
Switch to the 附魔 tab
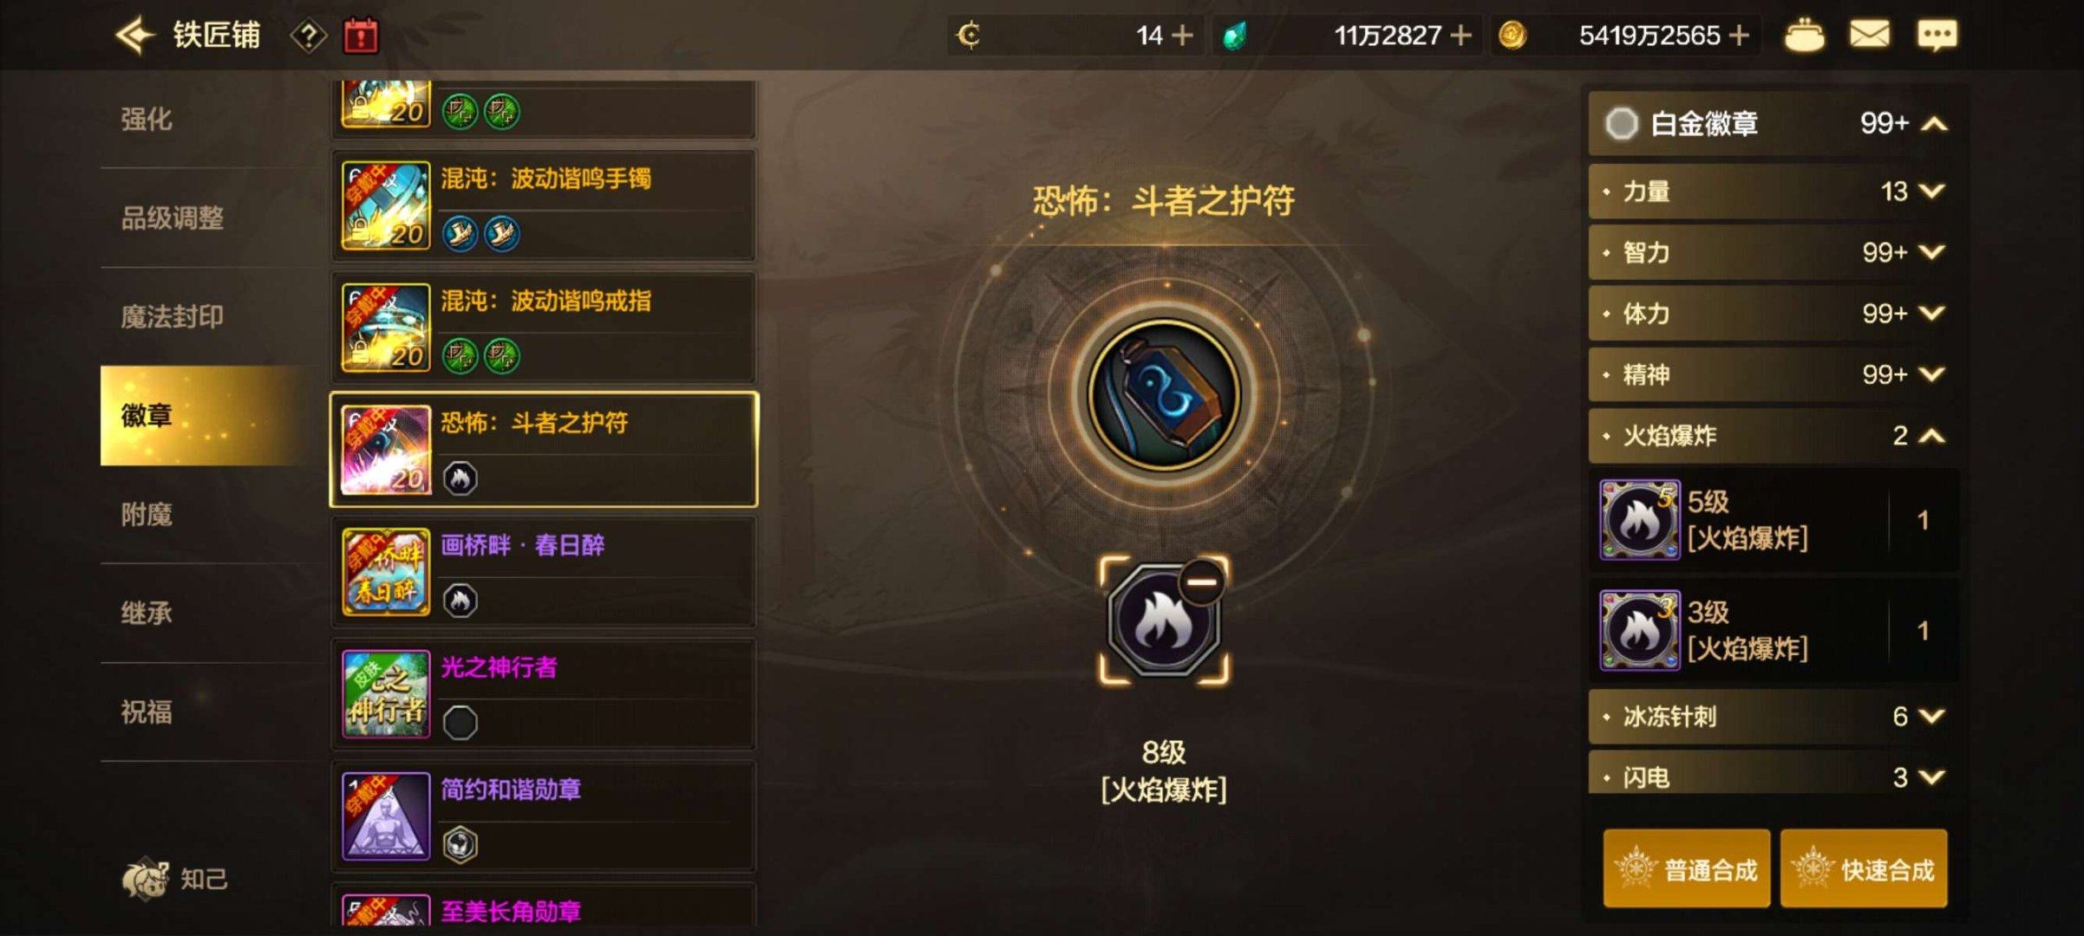[x=146, y=515]
